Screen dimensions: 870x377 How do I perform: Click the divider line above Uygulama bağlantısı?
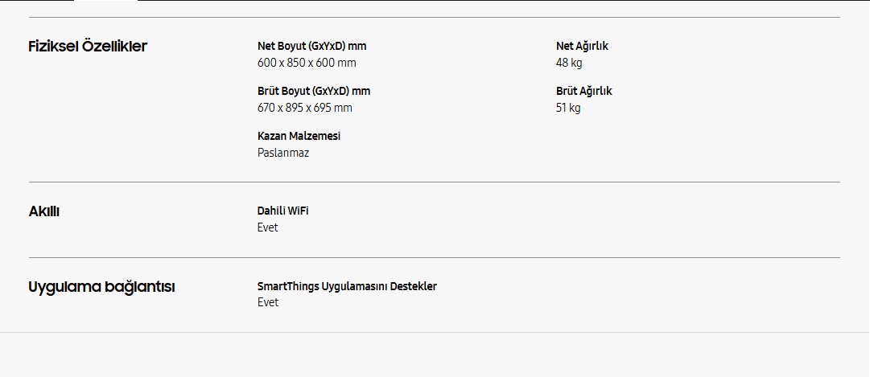pyautogui.click(x=435, y=258)
